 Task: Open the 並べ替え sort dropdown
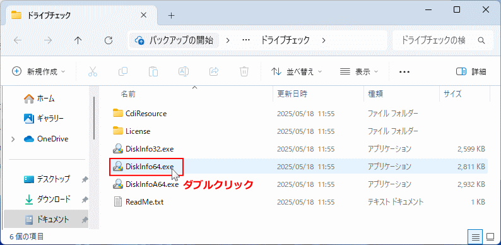point(297,71)
